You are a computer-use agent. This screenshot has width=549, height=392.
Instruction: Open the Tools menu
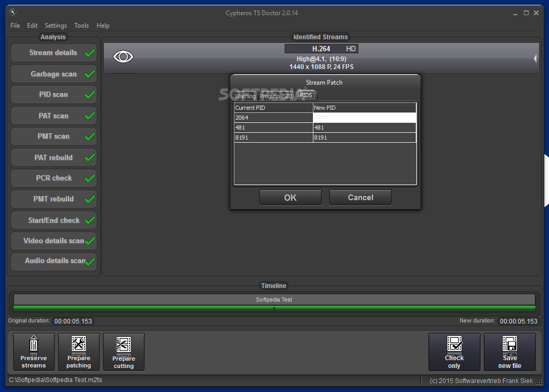coord(81,26)
